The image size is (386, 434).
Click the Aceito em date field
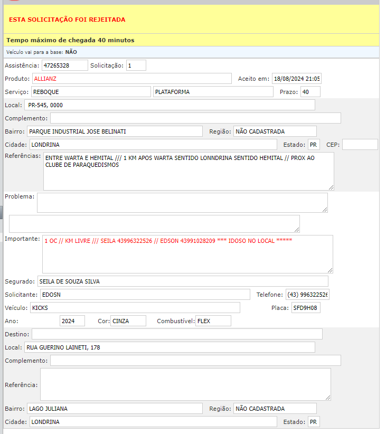(x=296, y=79)
